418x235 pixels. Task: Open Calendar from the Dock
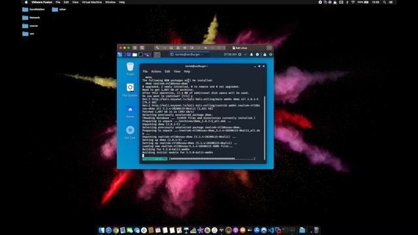click(x=158, y=230)
